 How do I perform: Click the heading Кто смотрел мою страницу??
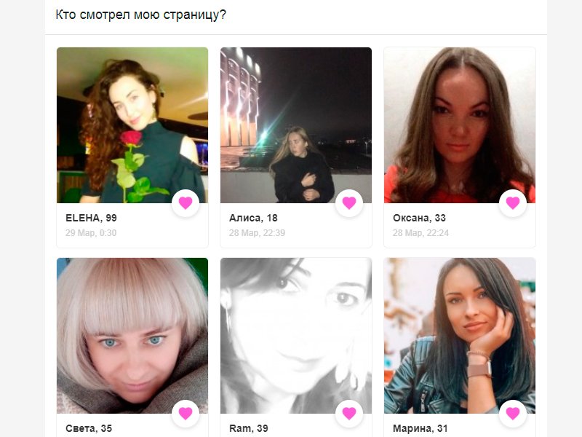coord(140,15)
